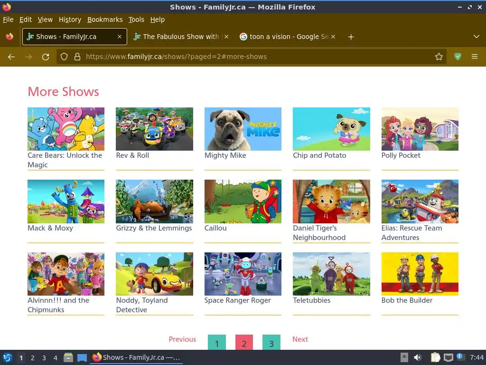Open the Tools menu
This screenshot has height=365, width=486.
[136, 19]
